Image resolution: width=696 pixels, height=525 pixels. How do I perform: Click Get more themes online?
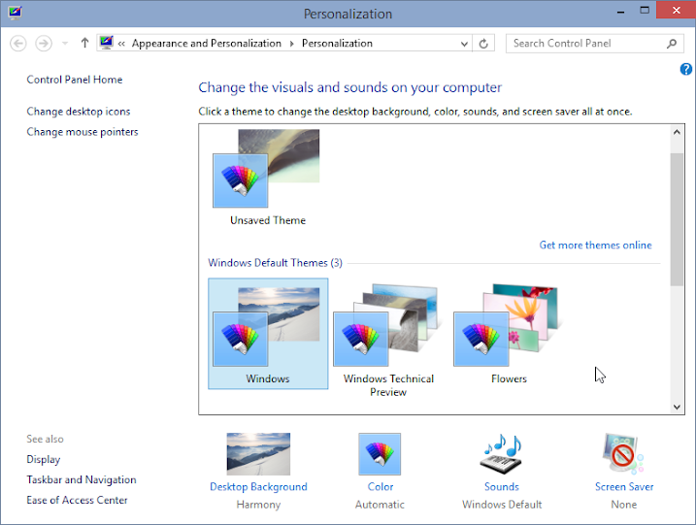click(x=595, y=245)
